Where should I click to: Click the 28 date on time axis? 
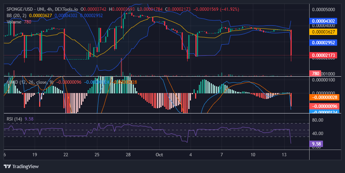tap(128, 154)
